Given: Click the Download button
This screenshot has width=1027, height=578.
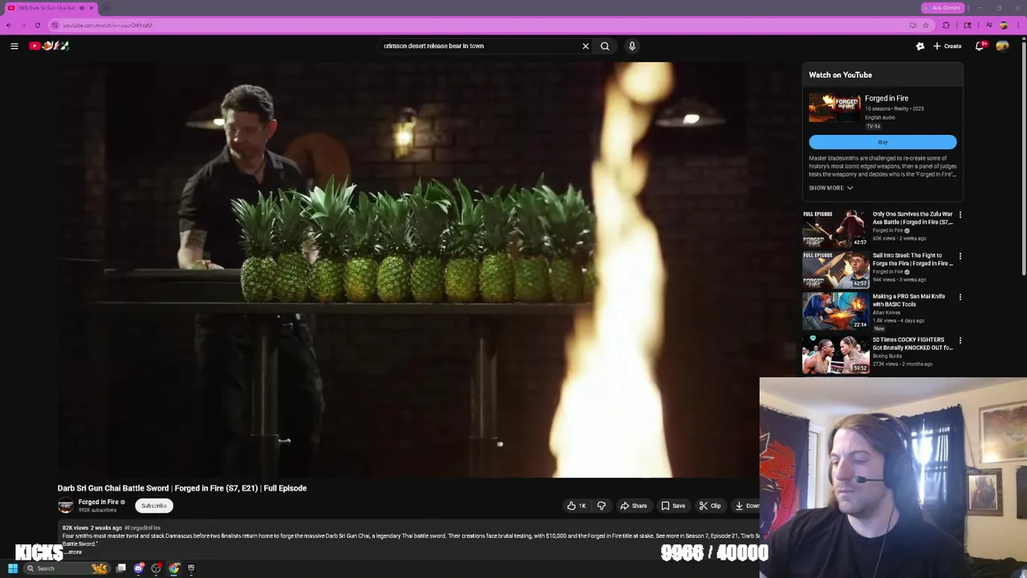Looking at the screenshot, I should [746, 506].
